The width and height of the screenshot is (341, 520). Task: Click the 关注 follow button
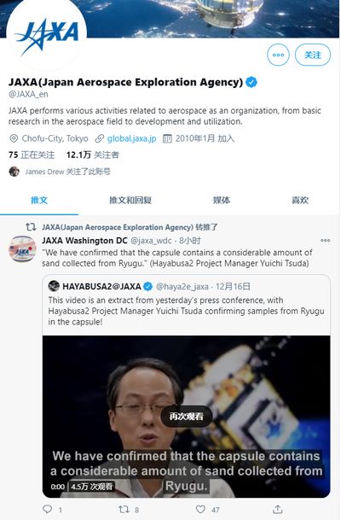[x=313, y=55]
